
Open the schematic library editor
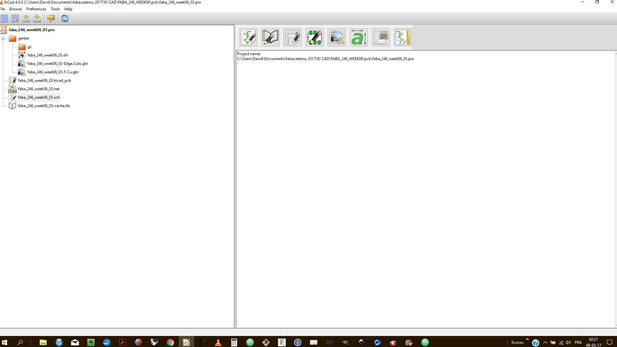pos(271,37)
